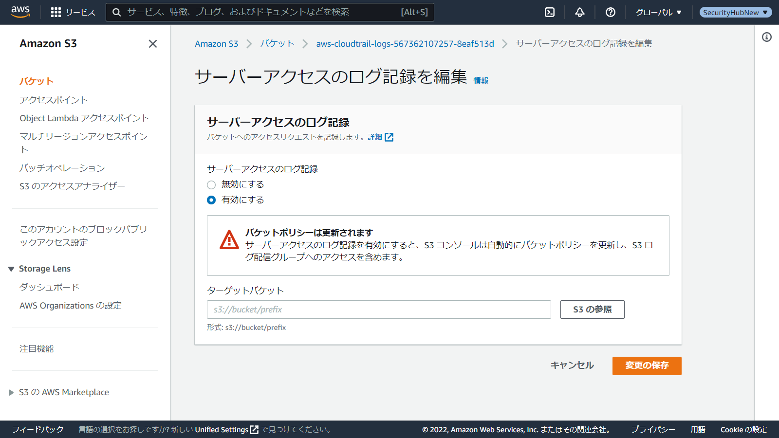This screenshot has height=438, width=779.
Task: Expand the S3 の AWS Marketplace section
Action: (11, 393)
